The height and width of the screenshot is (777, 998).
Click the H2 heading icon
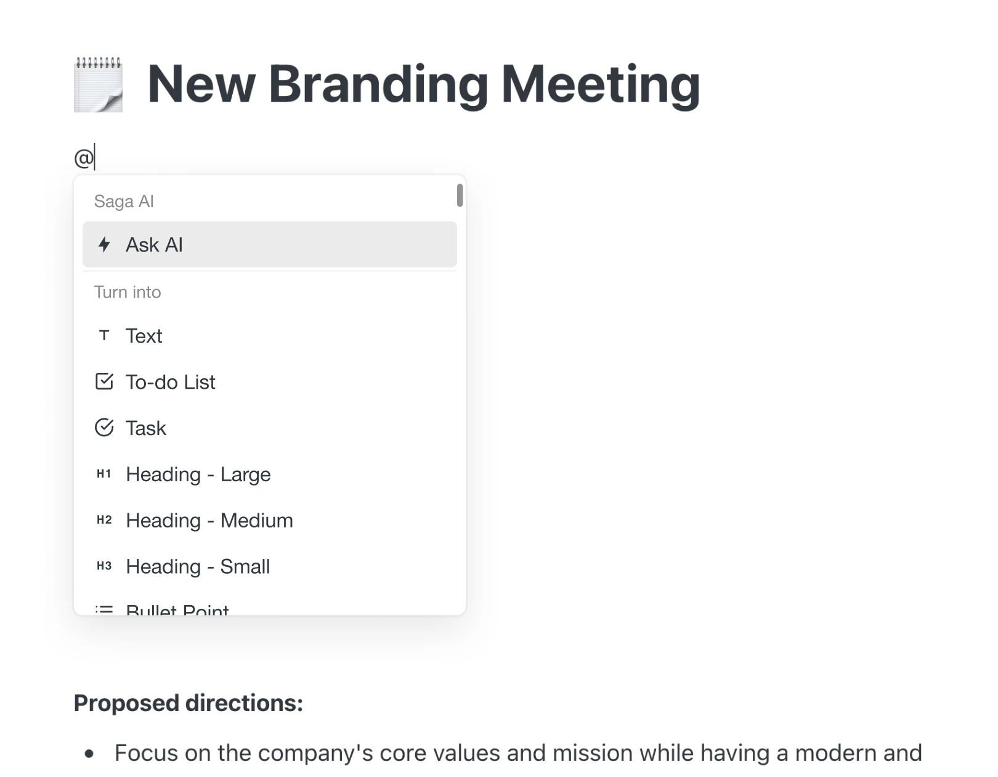pyautogui.click(x=104, y=520)
